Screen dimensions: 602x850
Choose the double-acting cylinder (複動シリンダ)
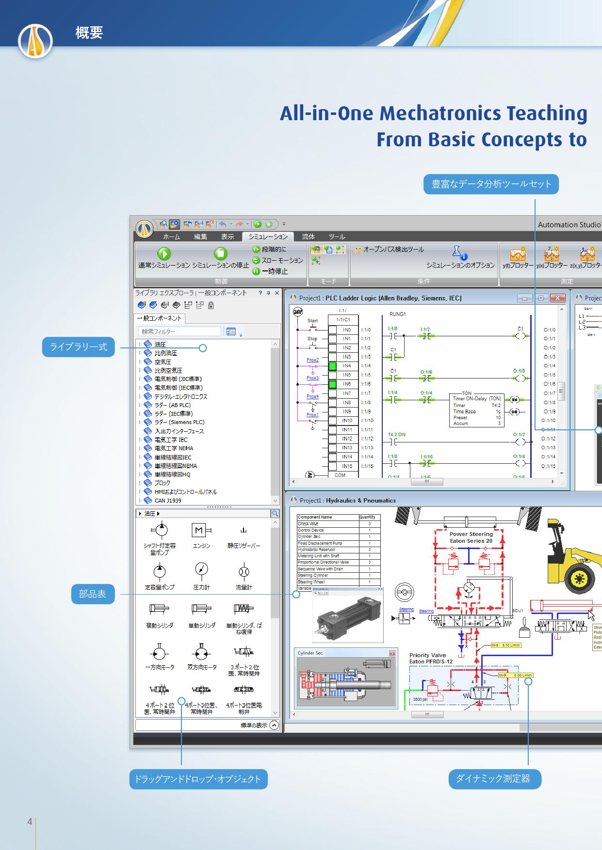click(159, 610)
